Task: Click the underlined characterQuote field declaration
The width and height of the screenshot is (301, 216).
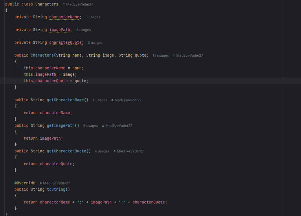Action: point(65,42)
